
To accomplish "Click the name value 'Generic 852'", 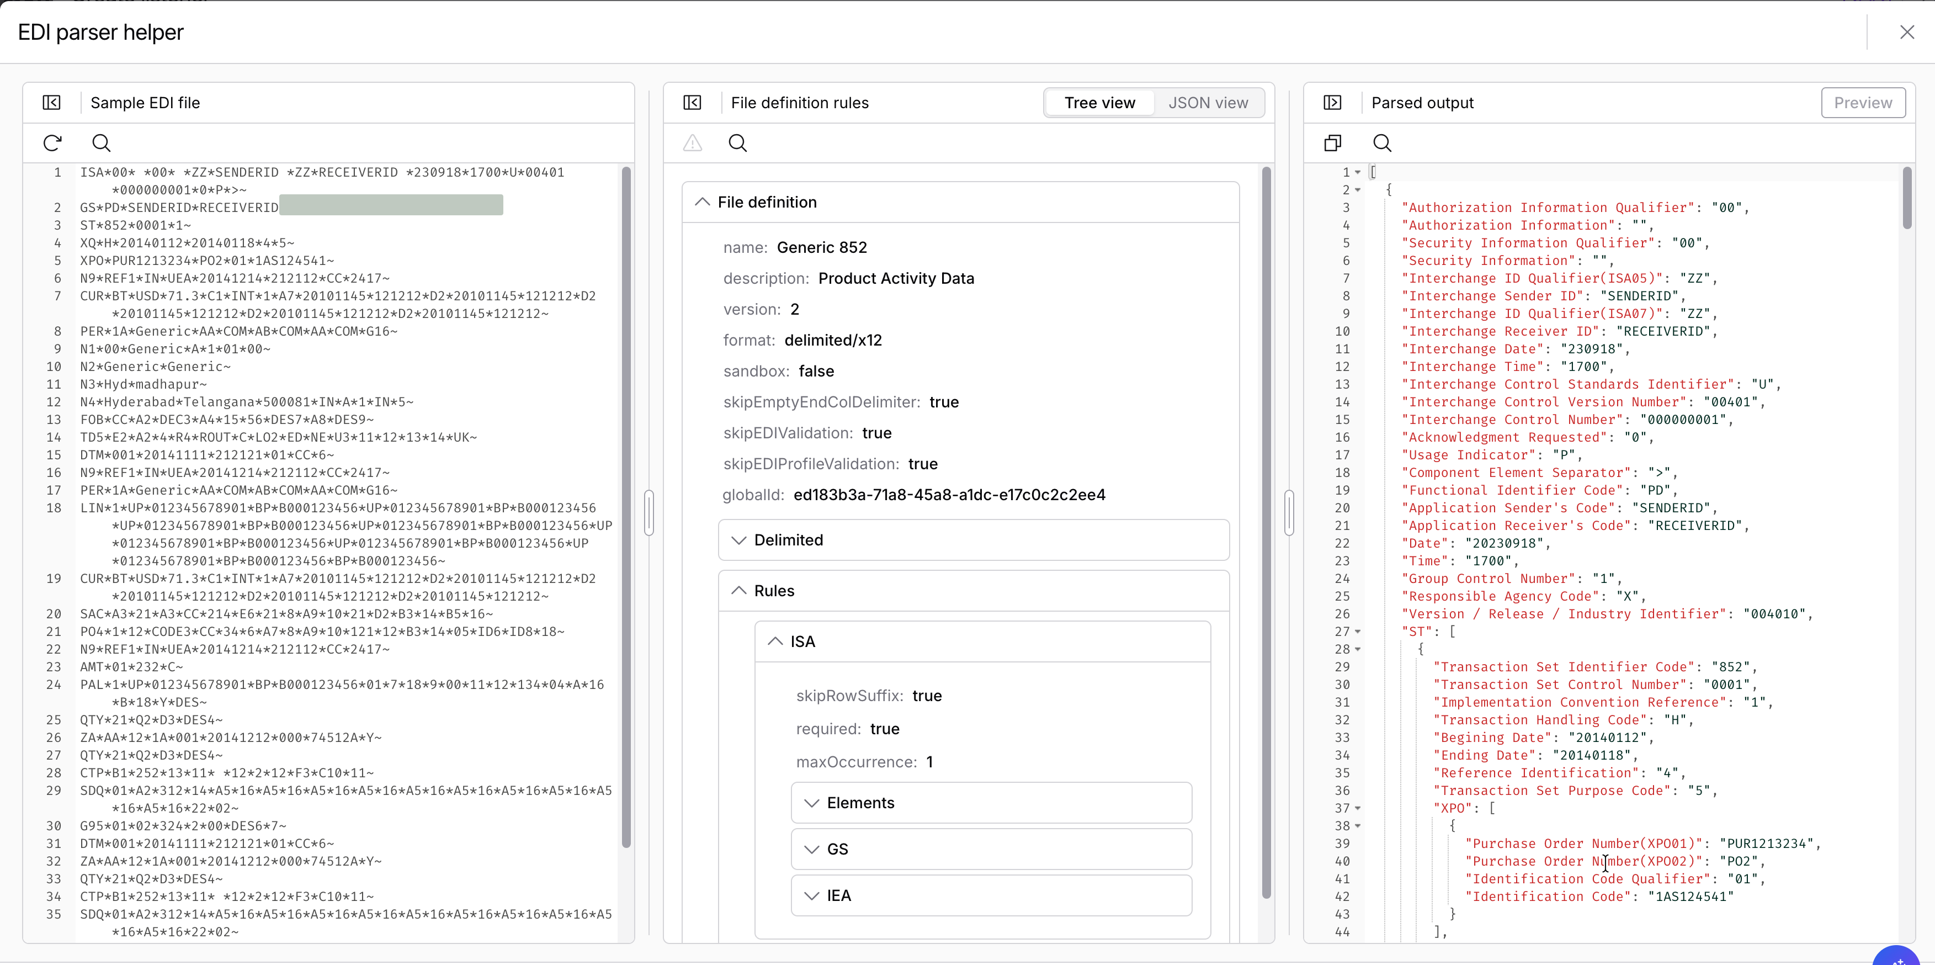I will tap(822, 248).
